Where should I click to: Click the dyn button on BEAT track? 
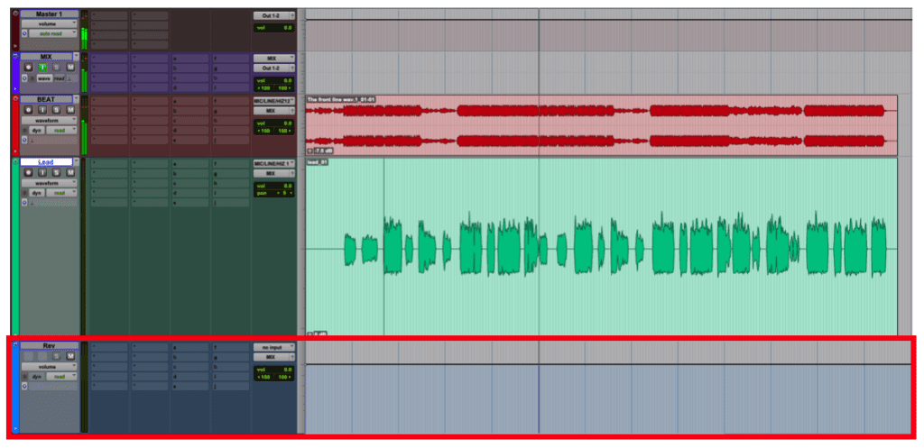click(x=37, y=130)
